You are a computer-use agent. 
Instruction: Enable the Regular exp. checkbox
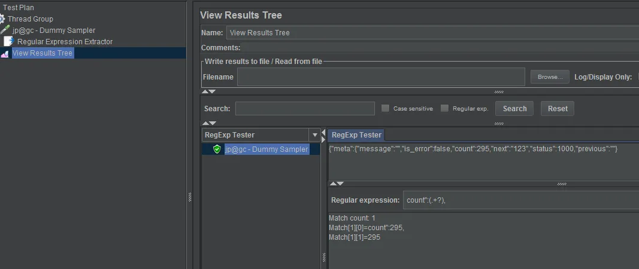point(444,108)
